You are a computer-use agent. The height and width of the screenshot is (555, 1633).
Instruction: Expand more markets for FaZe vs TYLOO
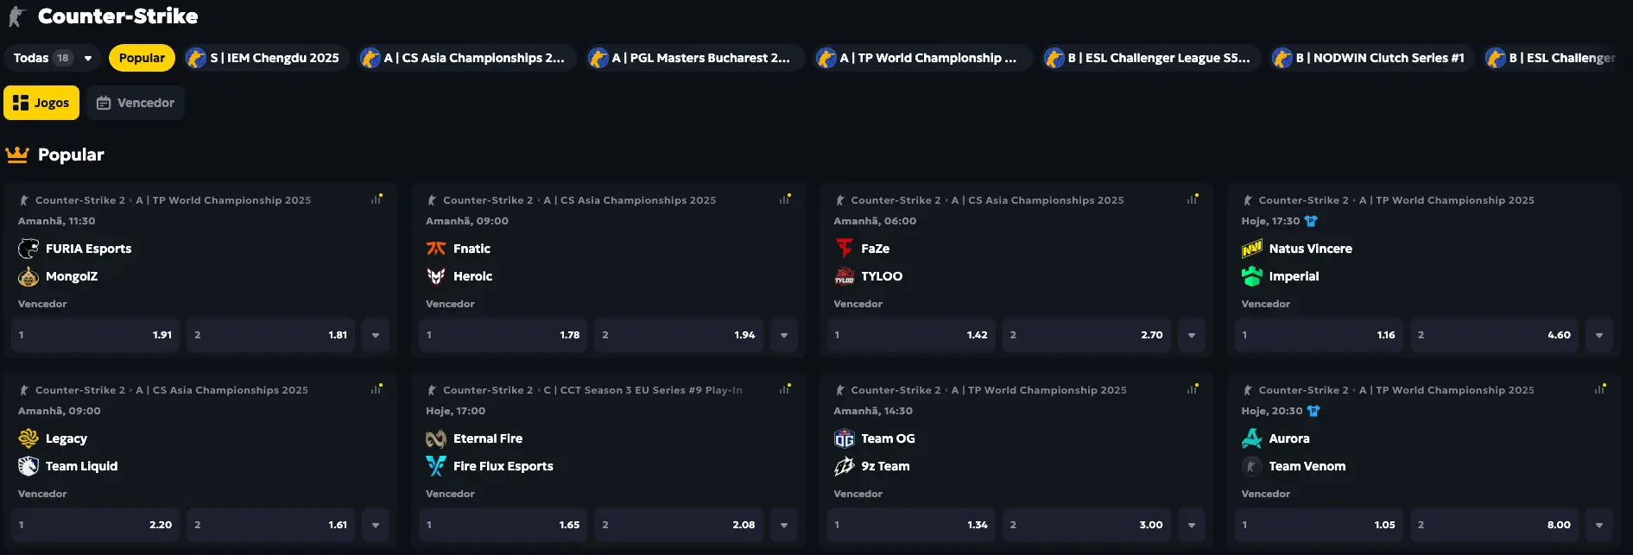tap(1192, 335)
